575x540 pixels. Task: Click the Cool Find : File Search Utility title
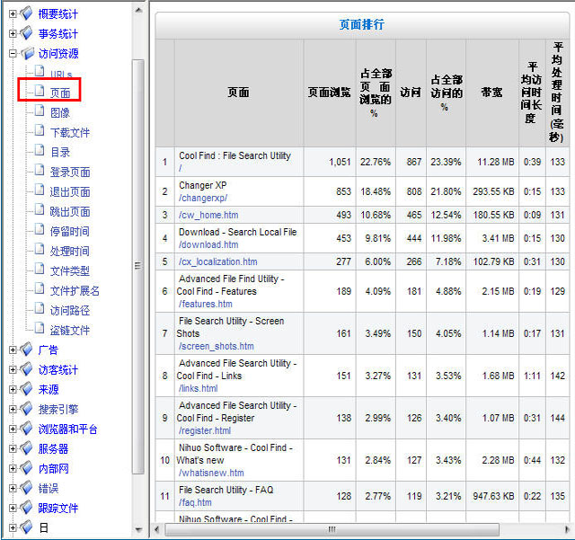pyautogui.click(x=234, y=156)
